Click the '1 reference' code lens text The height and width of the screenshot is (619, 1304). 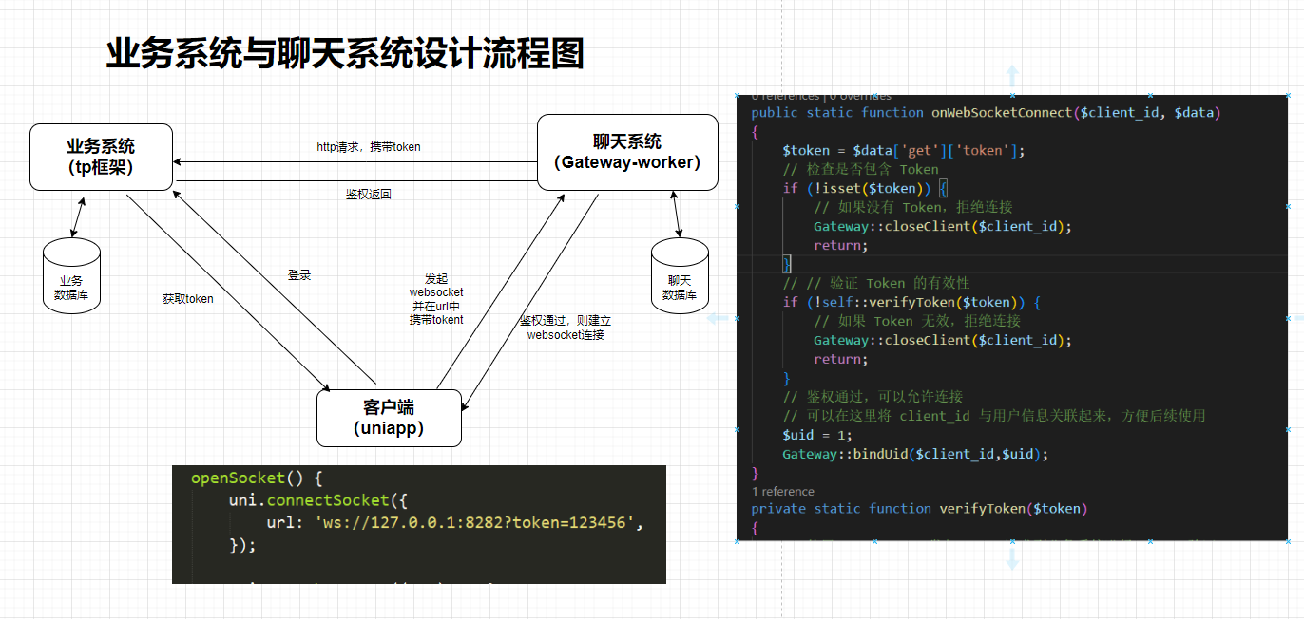(x=783, y=491)
